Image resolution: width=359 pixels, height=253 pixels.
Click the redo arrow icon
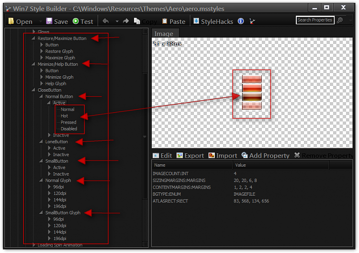coord(126,21)
